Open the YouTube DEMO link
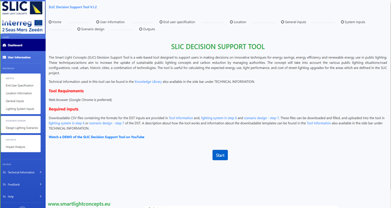Viewport: 391px width, 208px height. click(x=97, y=137)
